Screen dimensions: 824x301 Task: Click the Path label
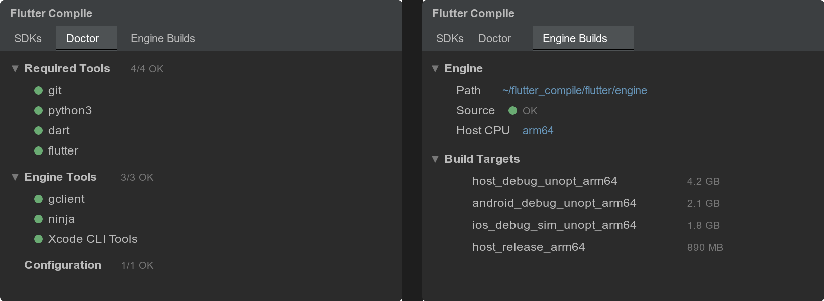(x=468, y=91)
